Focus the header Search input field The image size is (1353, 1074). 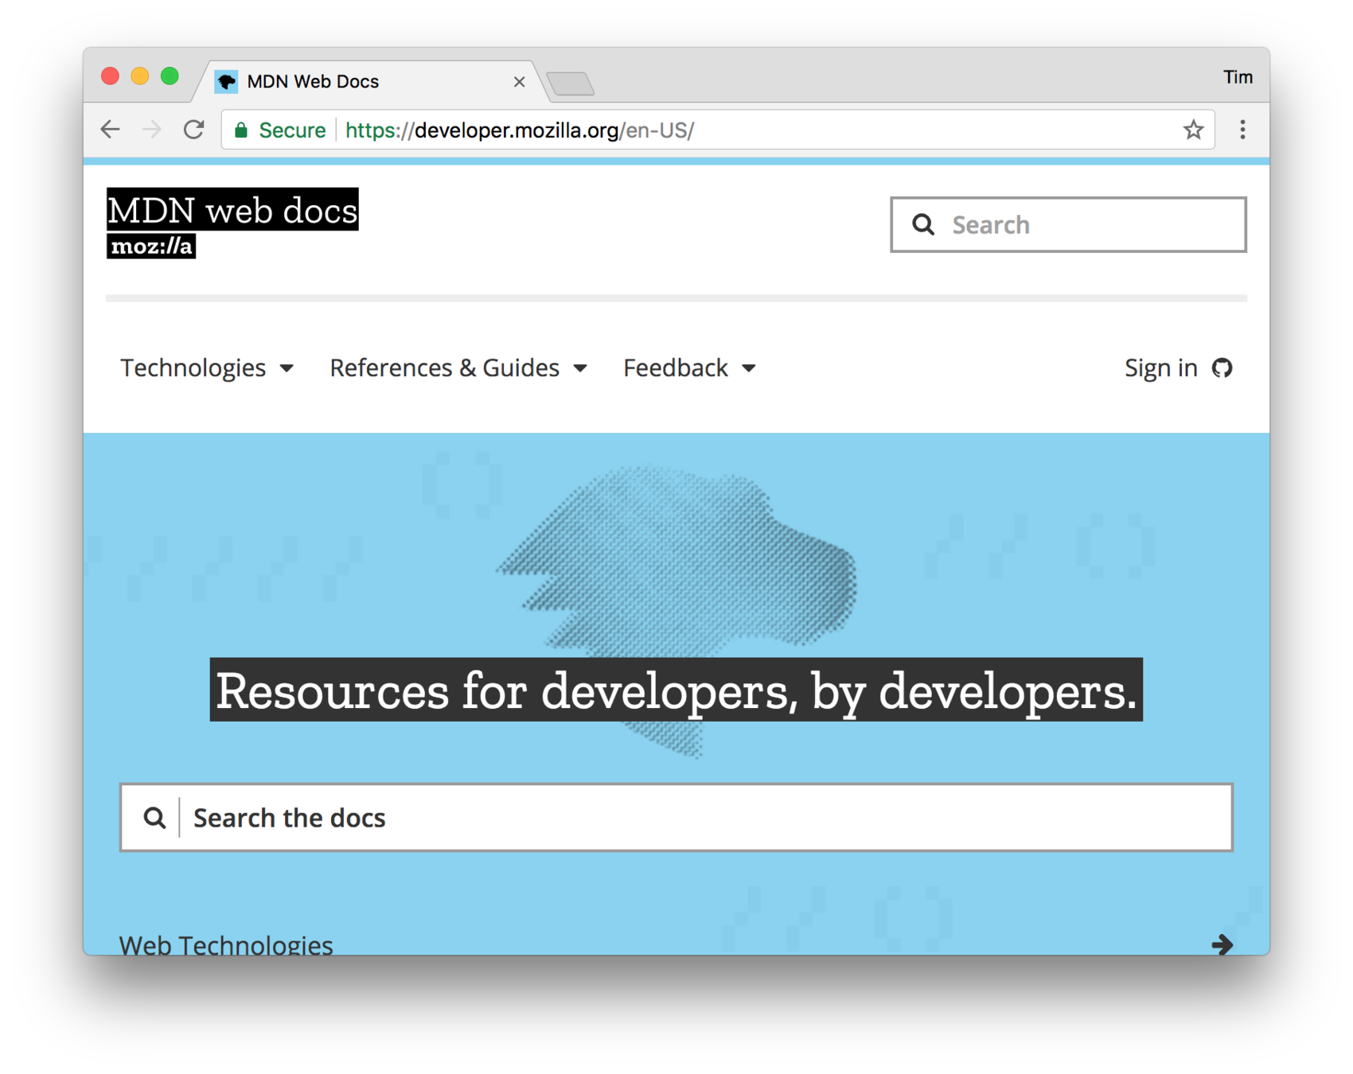coord(1068,224)
